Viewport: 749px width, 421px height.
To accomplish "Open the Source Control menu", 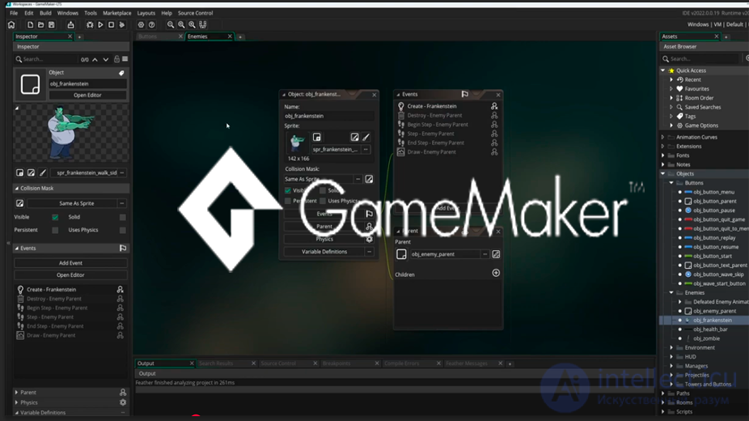I will point(196,13).
